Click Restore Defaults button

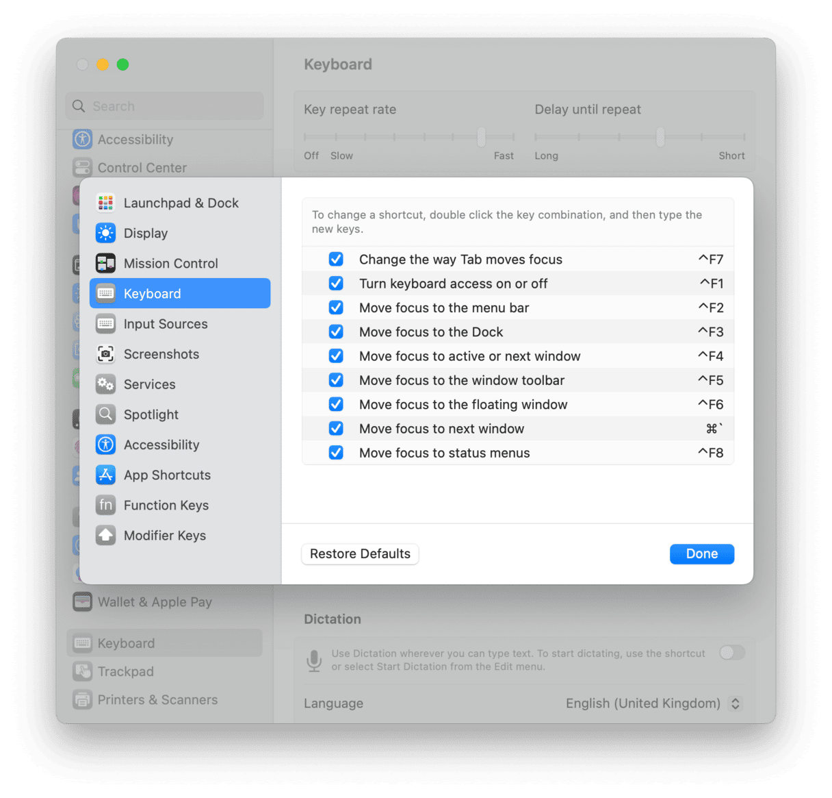[x=360, y=553]
